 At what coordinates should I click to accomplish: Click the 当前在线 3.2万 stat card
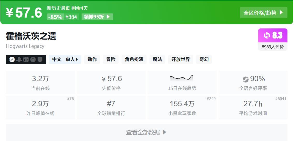40,82
